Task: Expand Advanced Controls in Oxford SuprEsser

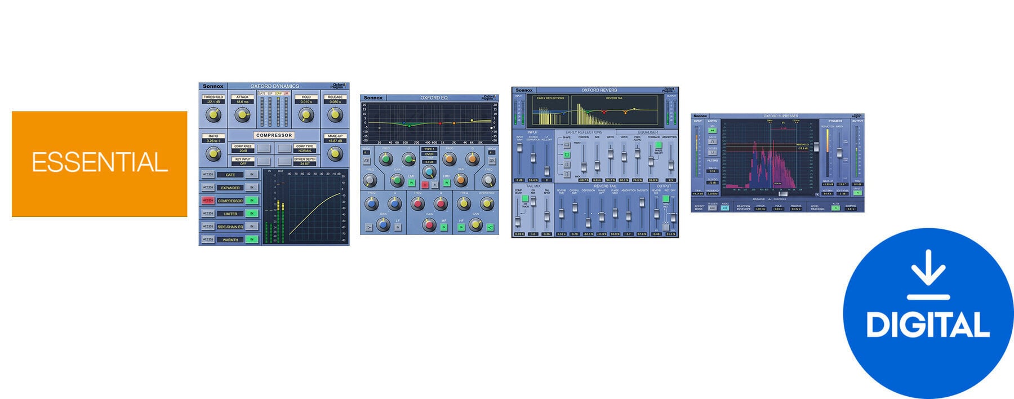Action: point(769,199)
